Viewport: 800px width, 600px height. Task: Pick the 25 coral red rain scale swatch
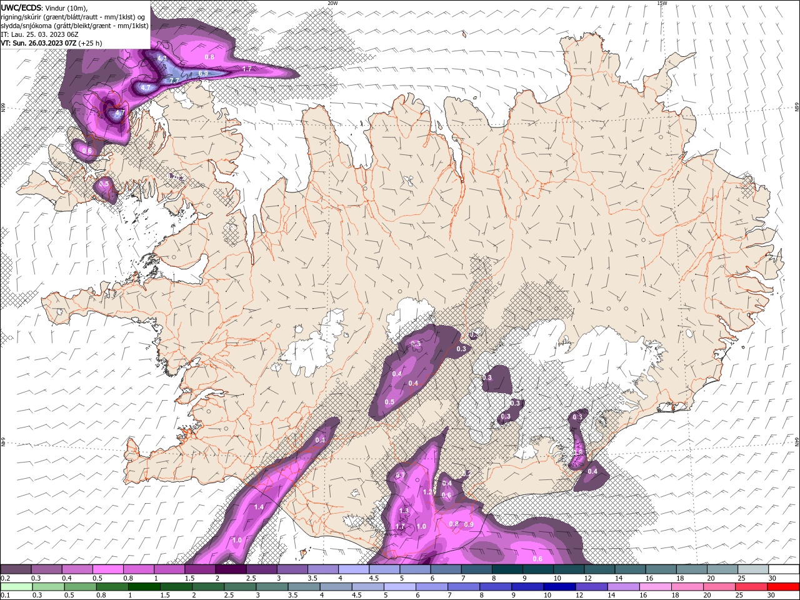click(751, 587)
